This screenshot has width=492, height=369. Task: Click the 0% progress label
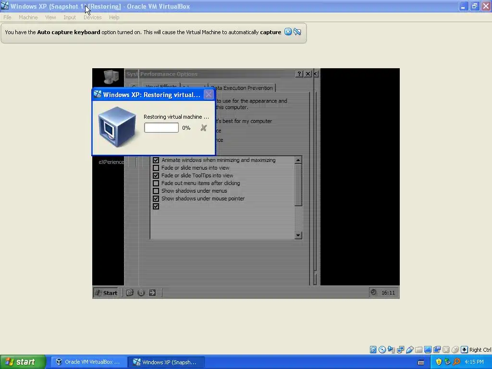[x=186, y=128]
